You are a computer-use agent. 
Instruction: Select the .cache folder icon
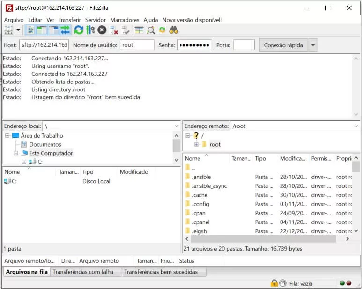(x=188, y=195)
